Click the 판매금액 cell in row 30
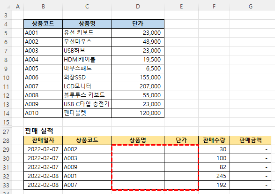 [x=251, y=158]
